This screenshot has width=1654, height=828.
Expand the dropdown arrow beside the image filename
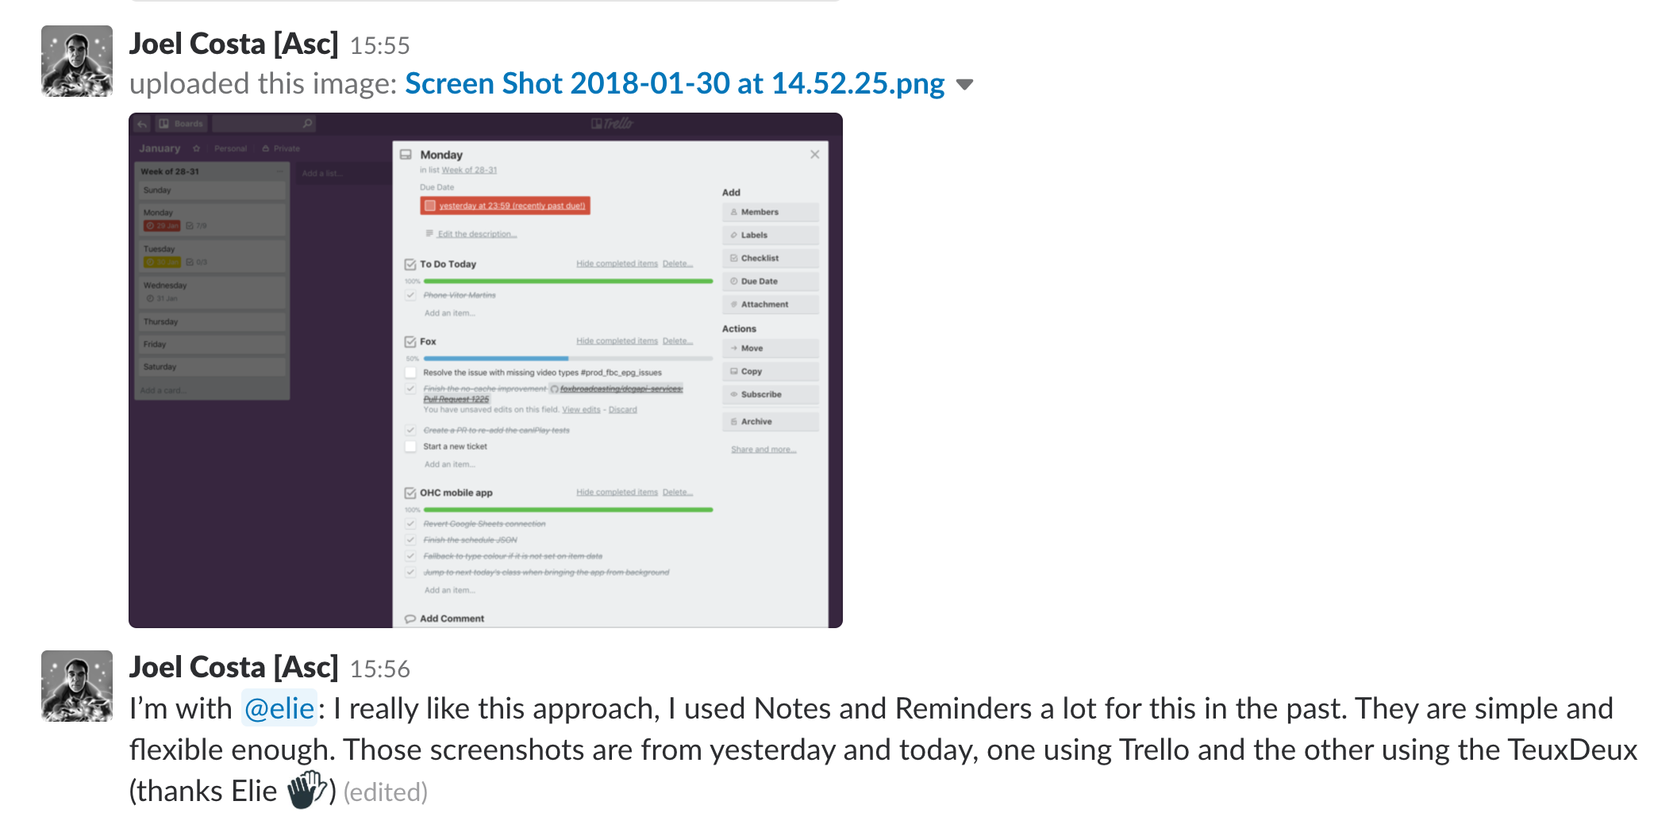point(964,85)
